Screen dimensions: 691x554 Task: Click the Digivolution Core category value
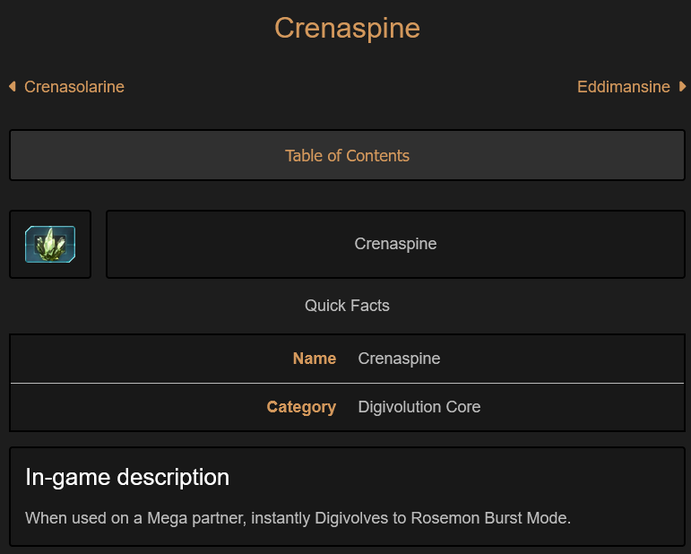pyautogui.click(x=419, y=407)
